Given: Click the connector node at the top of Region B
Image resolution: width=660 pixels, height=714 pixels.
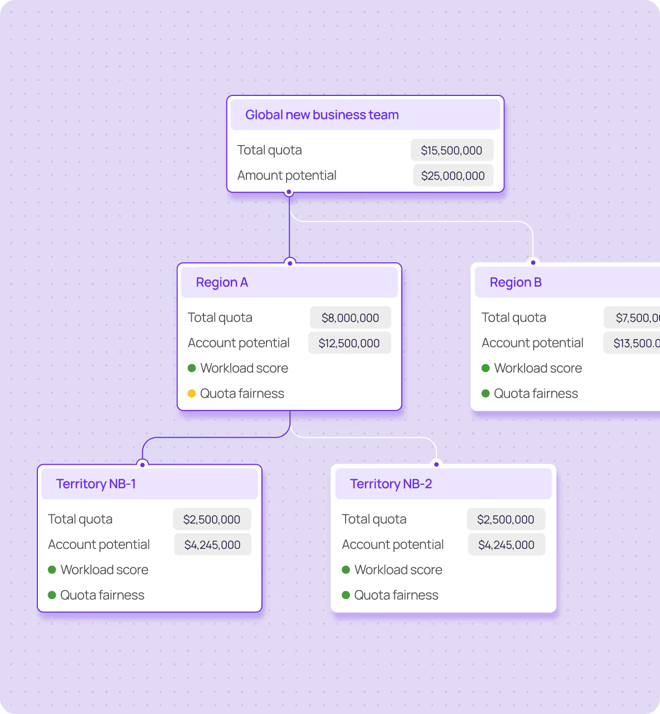Looking at the screenshot, I should tap(533, 262).
